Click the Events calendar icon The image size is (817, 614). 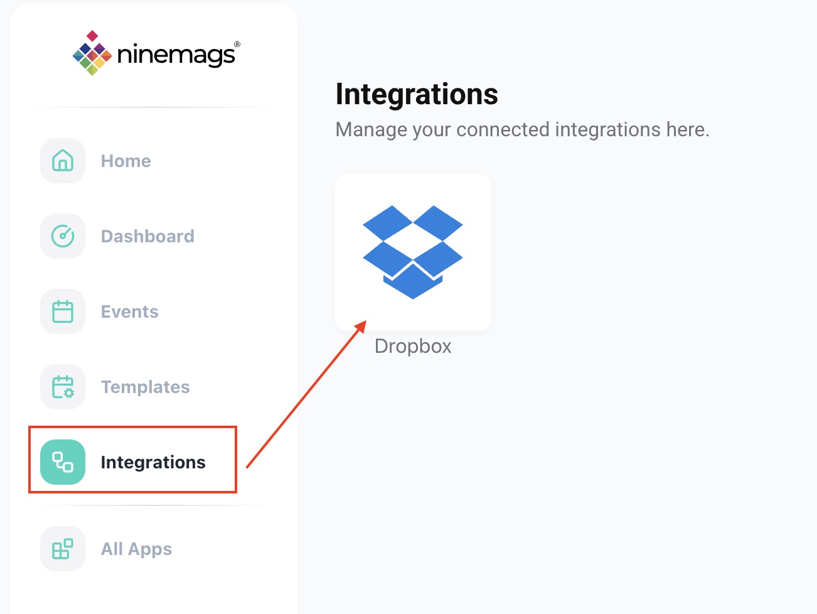63,311
